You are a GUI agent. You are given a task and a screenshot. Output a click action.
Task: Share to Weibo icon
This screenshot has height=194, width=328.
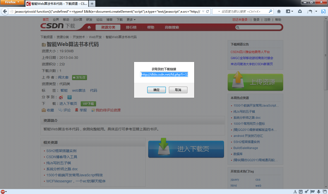[61, 97]
